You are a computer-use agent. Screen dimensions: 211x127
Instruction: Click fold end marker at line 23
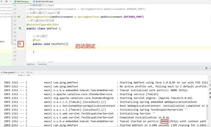[25, 52]
